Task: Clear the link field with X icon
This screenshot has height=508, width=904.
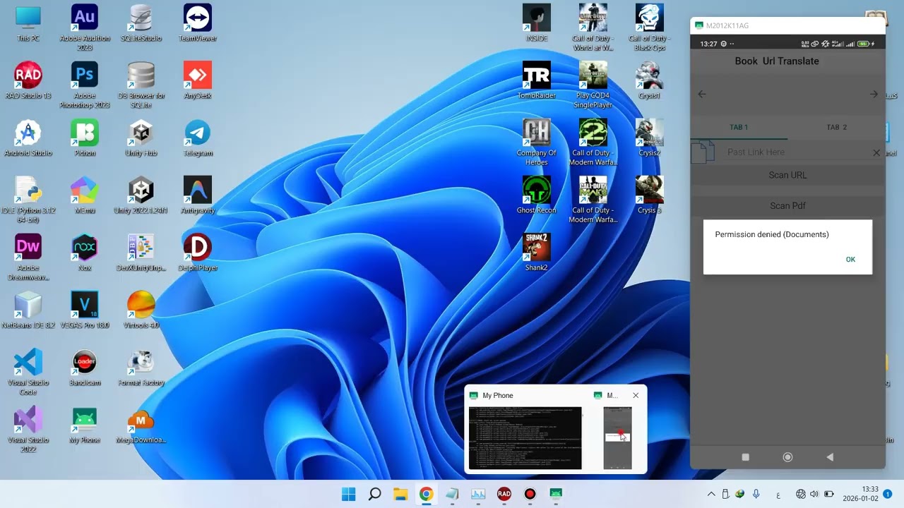Action: tap(876, 152)
